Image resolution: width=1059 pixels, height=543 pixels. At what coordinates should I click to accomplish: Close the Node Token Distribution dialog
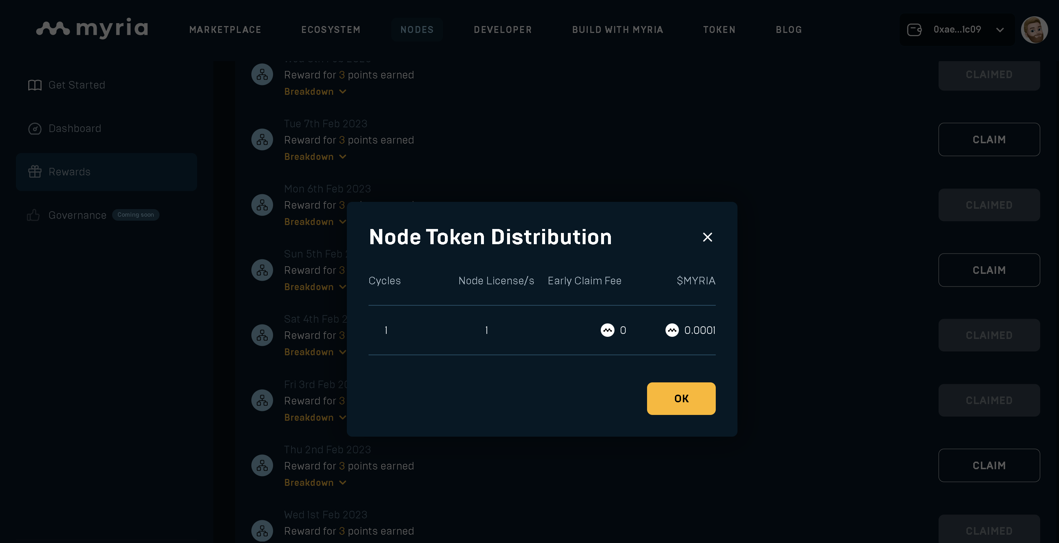click(x=707, y=237)
